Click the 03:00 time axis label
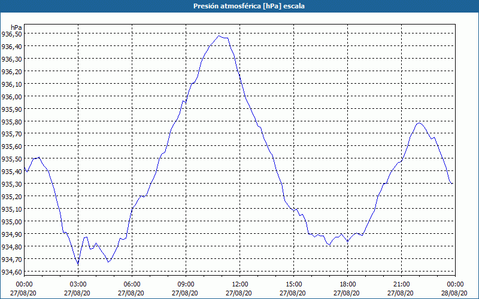479x299 pixels. (78, 285)
